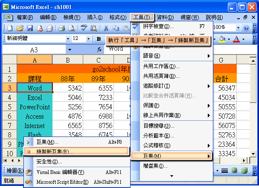Apply font color with the red A icon
259x188 pixels.
pyautogui.click(x=236, y=39)
